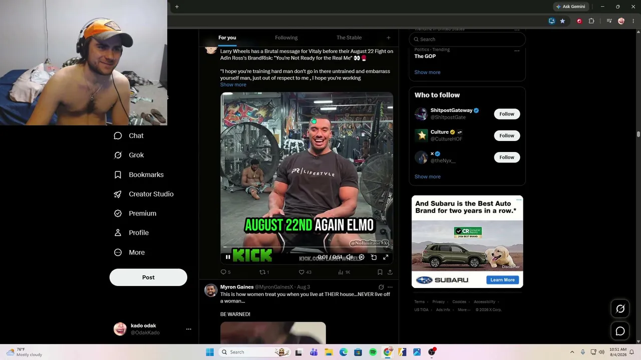641x360 pixels.
Task: Switch to the For you tab
Action: coord(227,37)
